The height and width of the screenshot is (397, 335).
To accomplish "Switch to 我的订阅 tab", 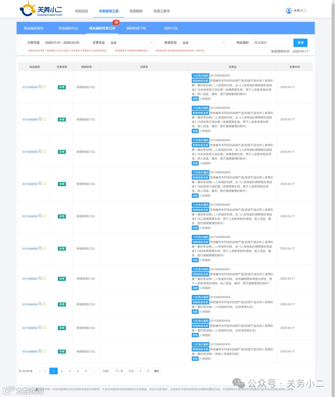I will (171, 28).
